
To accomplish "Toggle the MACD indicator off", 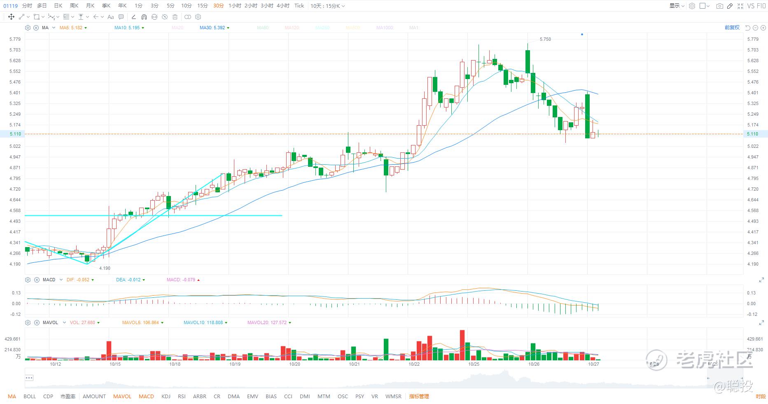I will click(x=146, y=397).
